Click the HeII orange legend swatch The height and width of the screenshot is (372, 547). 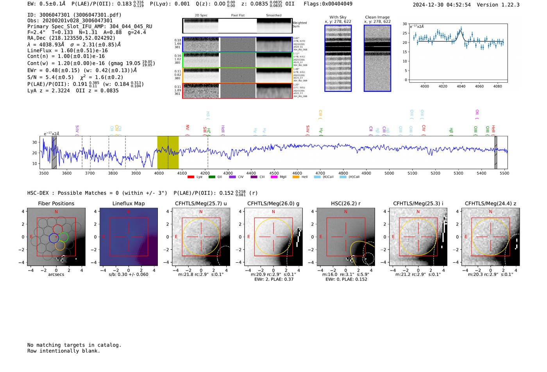tap(296, 177)
